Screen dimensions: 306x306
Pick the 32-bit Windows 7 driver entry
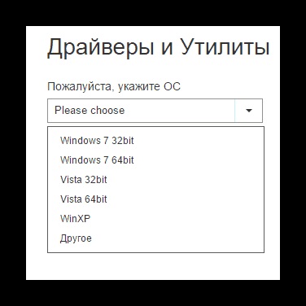[155, 141]
